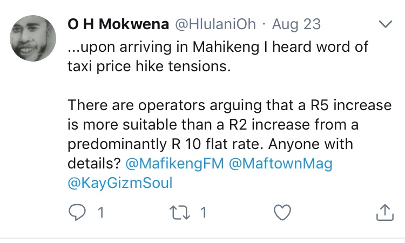Open the @MafikengFM mention
The height and width of the screenshot is (243, 405).
(x=174, y=163)
